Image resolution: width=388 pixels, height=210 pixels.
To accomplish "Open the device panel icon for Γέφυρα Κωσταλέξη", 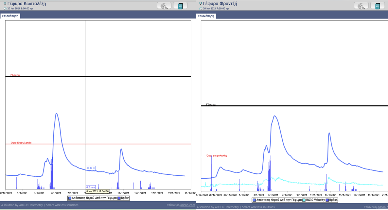I will click(x=180, y=6).
